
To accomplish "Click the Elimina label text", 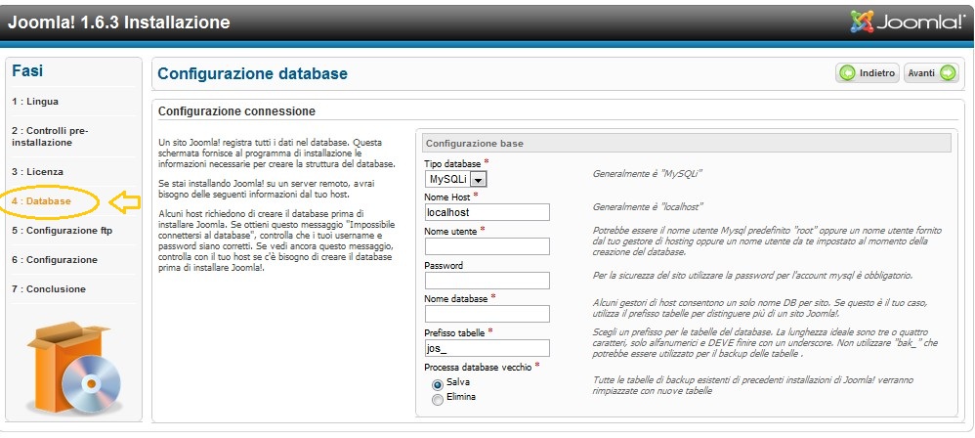I will point(461,396).
